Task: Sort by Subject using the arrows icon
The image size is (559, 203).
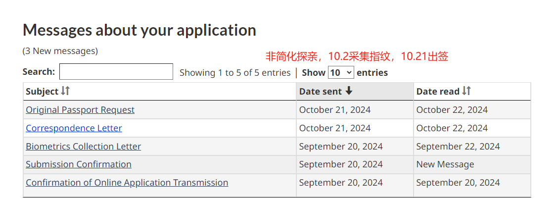Action: [x=65, y=91]
